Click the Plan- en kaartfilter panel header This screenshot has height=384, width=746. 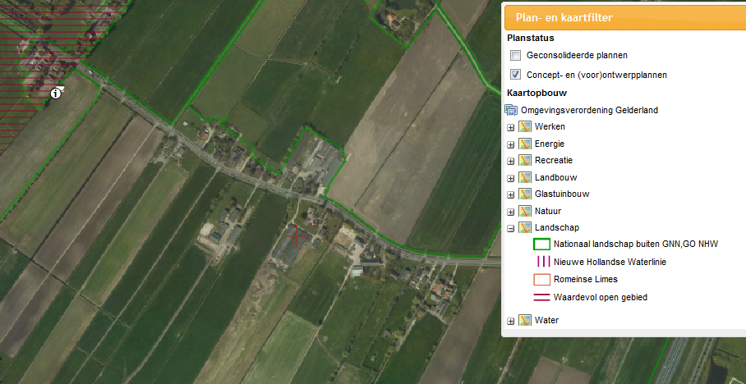tap(624, 17)
